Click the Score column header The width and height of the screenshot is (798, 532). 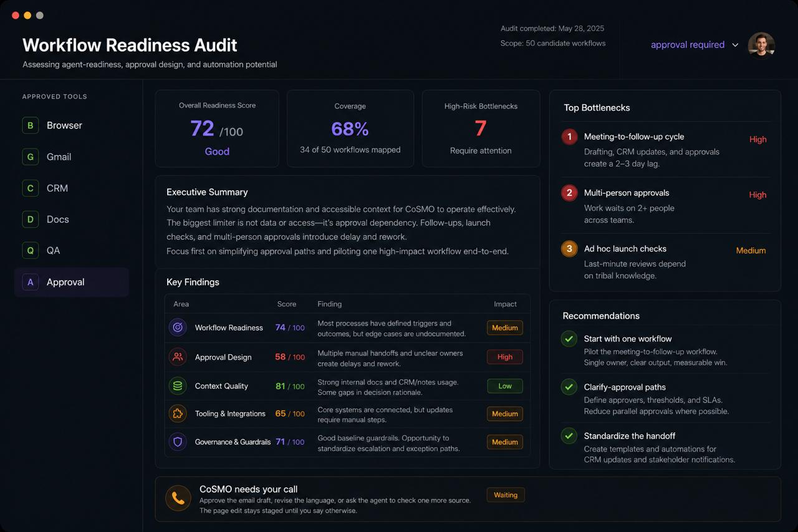click(x=287, y=304)
